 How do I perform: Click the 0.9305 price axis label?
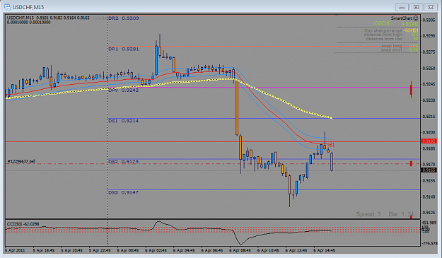[429, 20]
